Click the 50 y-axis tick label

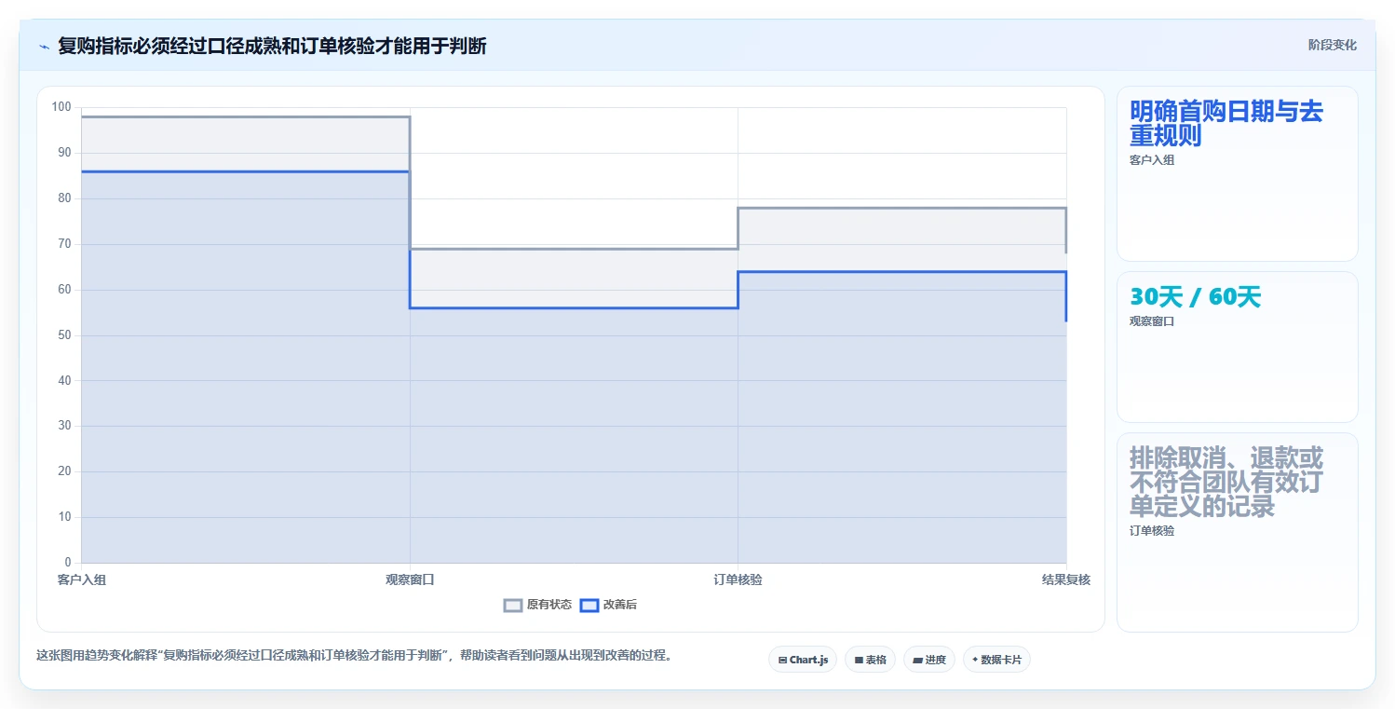pos(64,334)
